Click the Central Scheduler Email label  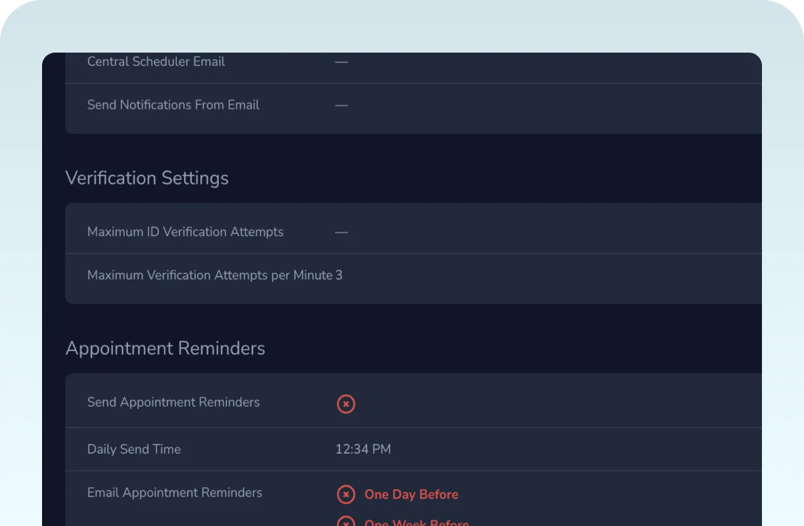tap(156, 62)
